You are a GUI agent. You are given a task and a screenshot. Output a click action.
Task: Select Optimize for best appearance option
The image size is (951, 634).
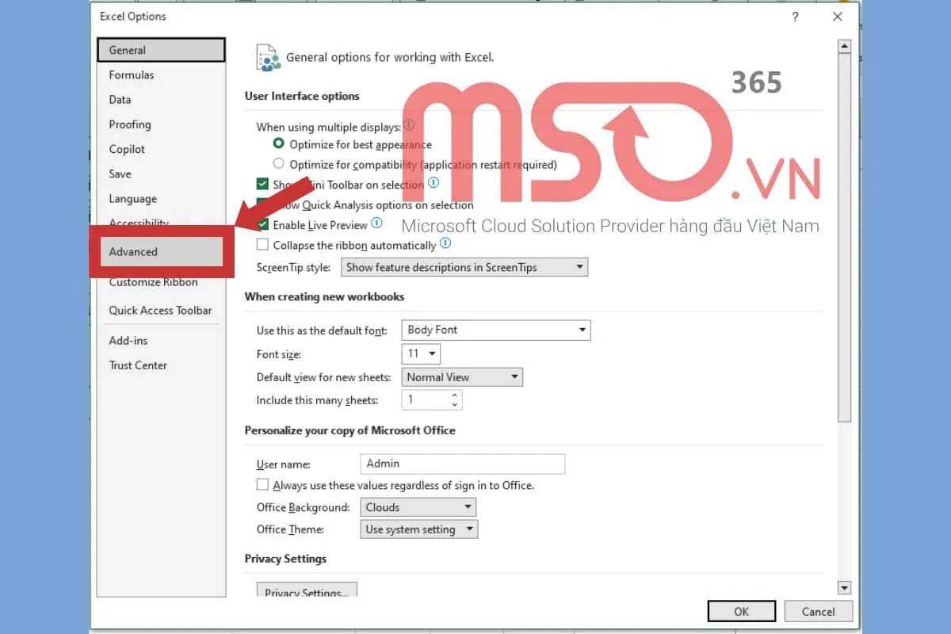278,143
